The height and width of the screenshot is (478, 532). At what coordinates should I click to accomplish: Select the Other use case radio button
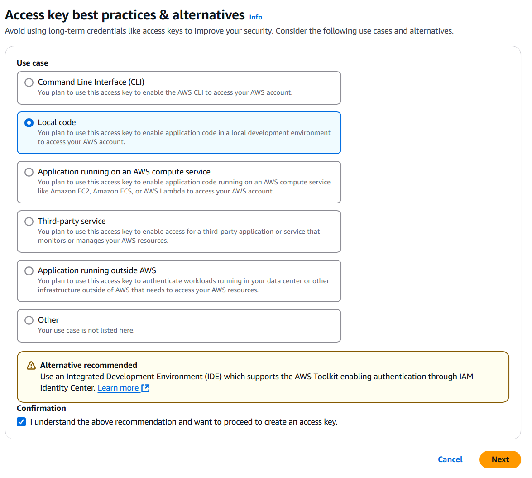pos(29,320)
